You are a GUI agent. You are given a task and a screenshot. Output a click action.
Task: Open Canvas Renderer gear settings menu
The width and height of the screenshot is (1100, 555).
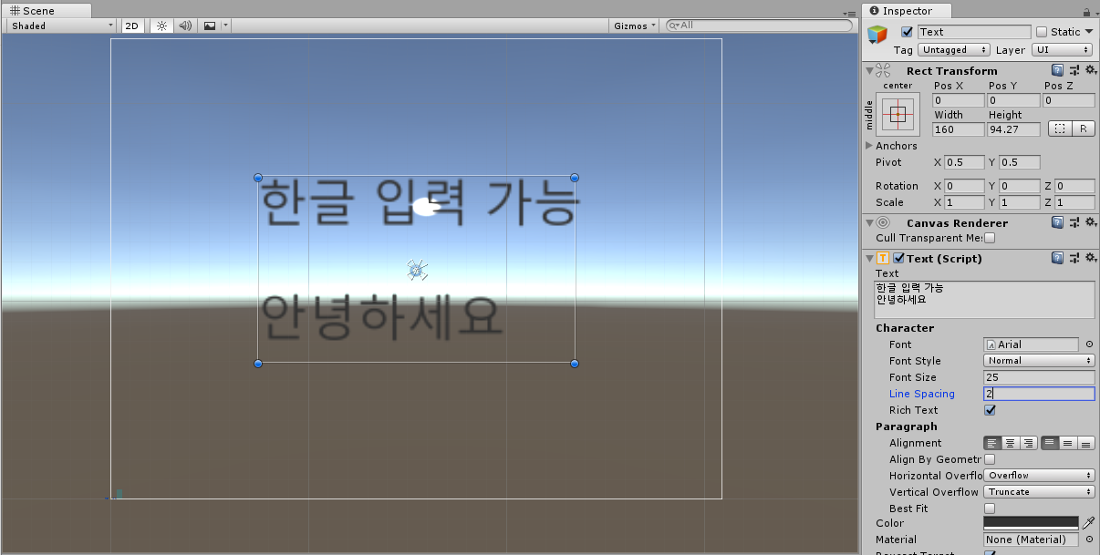[1089, 222]
